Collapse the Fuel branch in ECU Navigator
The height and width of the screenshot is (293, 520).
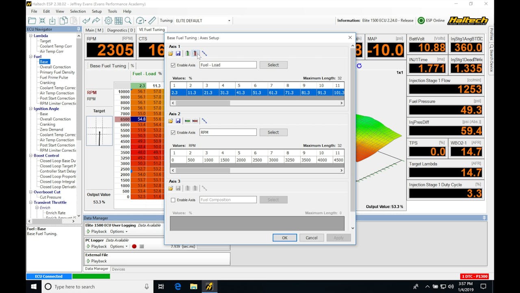(x=30, y=57)
